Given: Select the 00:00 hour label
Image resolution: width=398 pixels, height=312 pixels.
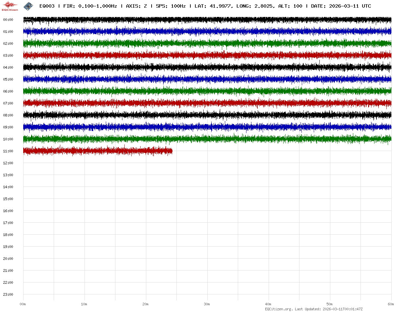Looking at the screenshot, I should (8, 20).
